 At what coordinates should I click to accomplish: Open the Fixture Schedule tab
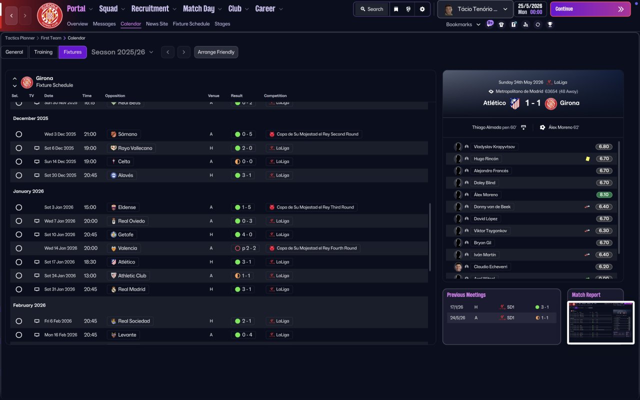tap(191, 24)
